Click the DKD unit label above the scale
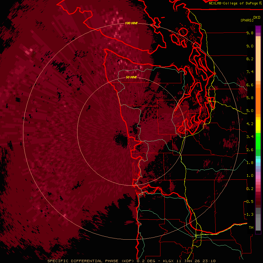This screenshot has width=263, height=263. 257,17
